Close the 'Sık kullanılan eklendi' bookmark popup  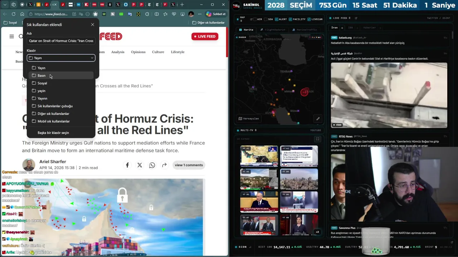point(92,25)
